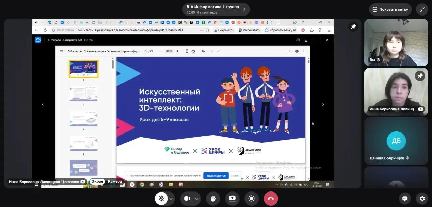The width and height of the screenshot is (432, 207).
Task: Start recording the call
Action: pyautogui.click(x=251, y=199)
